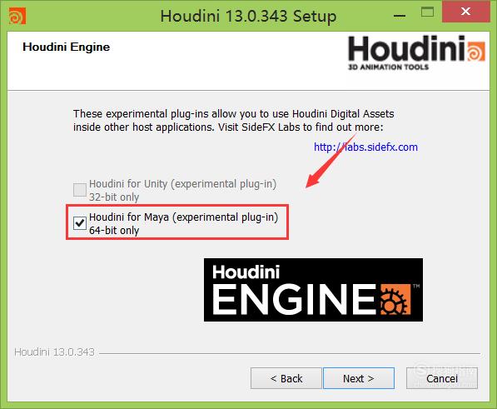Maximize the Houdini Setup window
497x409 pixels.
coord(427,12)
